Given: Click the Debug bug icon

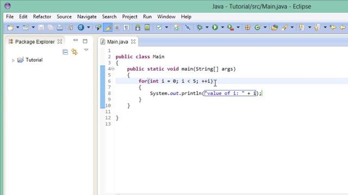Looking at the screenshot, I should click(200, 28).
